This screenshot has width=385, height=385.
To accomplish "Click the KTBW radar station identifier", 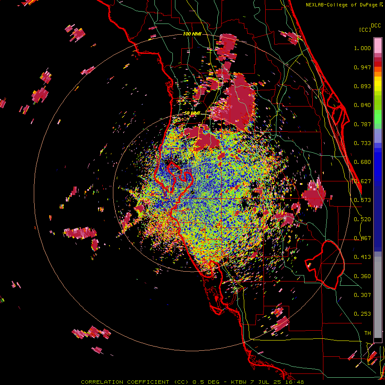I will click(239, 382).
